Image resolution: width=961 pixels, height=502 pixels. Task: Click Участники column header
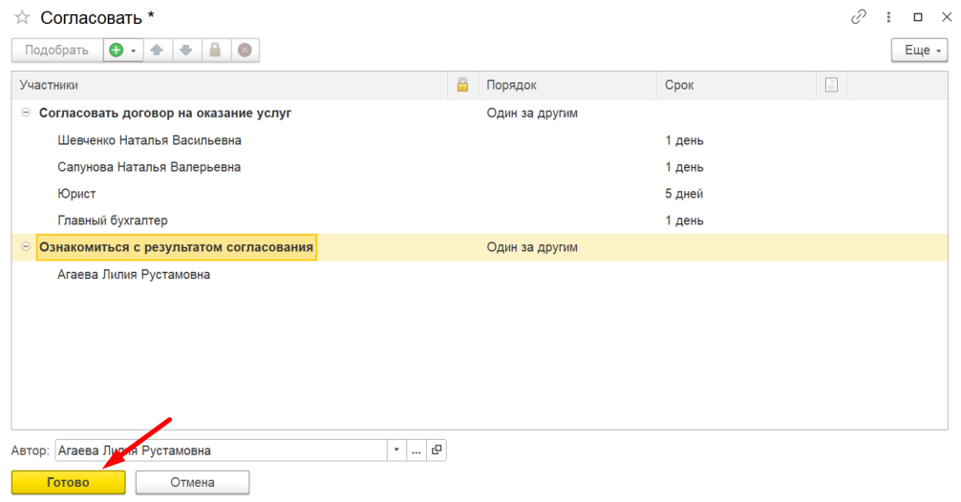230,85
